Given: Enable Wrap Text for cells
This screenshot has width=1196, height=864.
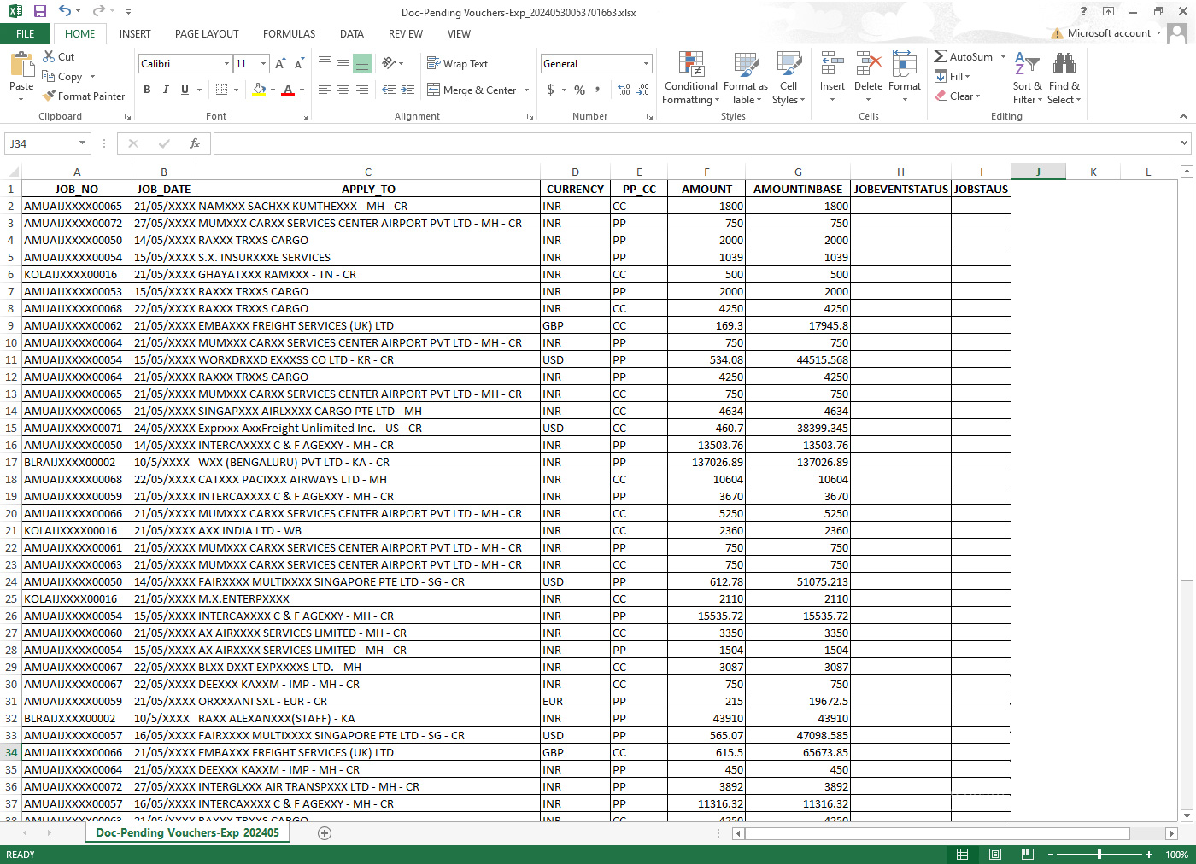Looking at the screenshot, I should [x=457, y=64].
